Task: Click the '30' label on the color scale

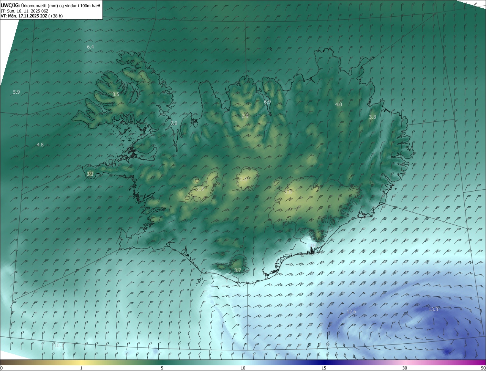Action: pyautogui.click(x=405, y=368)
